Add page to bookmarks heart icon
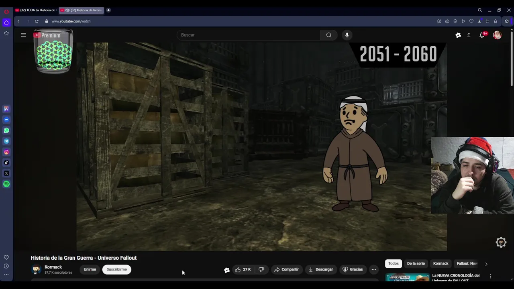Image resolution: width=514 pixels, height=289 pixels. (471, 21)
